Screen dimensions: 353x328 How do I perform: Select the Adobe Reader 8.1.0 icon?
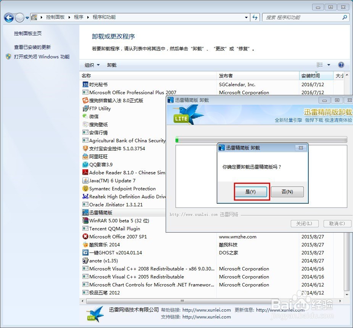coord(85,172)
